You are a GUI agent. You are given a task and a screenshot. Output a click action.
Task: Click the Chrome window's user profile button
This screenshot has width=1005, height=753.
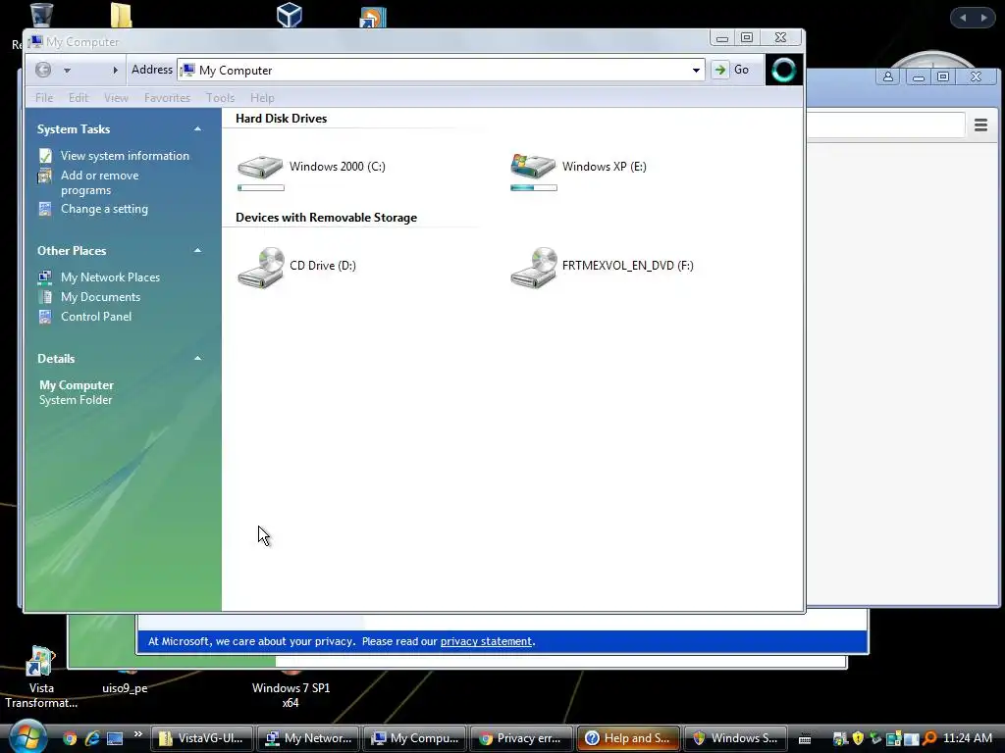887,76
